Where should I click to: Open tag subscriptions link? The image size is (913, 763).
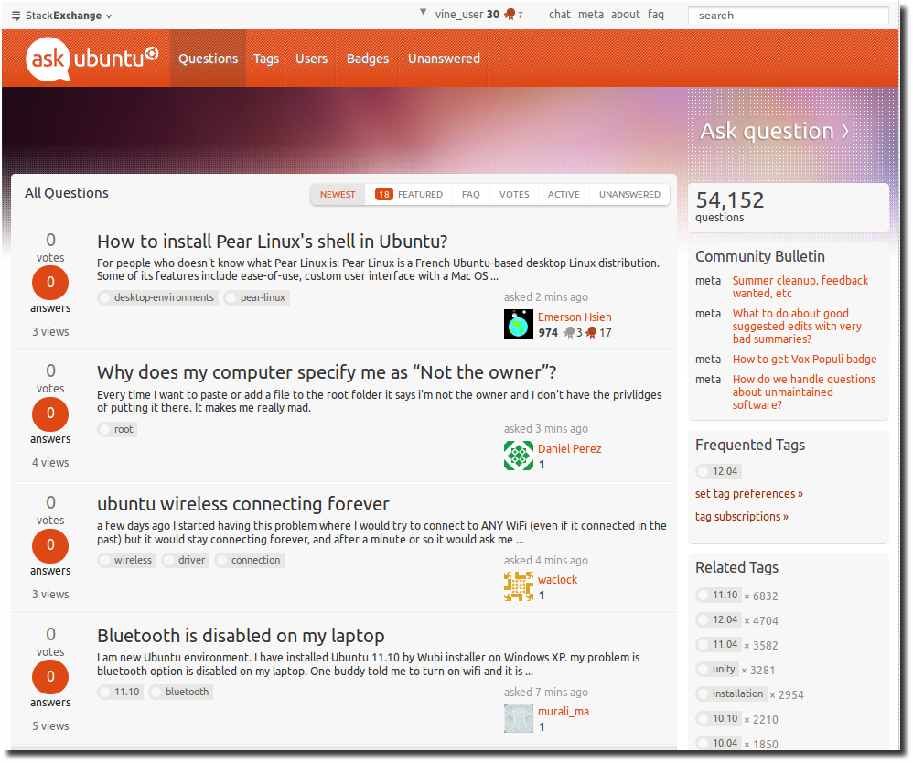tap(742, 517)
